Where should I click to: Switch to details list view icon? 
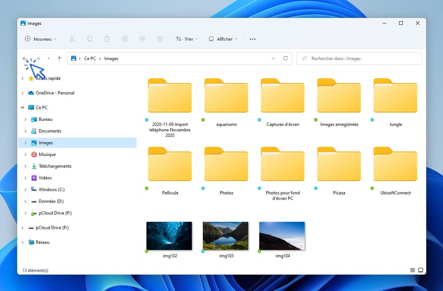pyautogui.click(x=413, y=270)
